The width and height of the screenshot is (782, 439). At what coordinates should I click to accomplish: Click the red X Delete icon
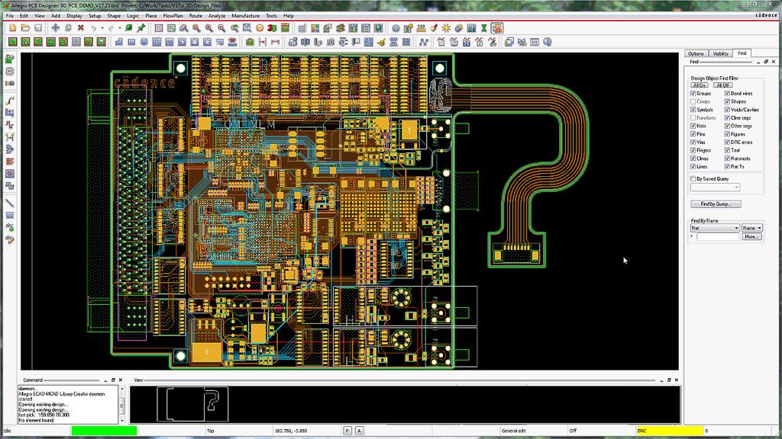(x=80, y=28)
